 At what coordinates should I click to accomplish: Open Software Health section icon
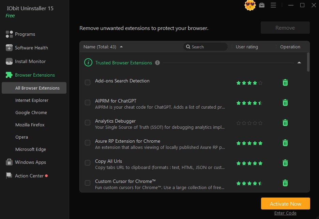[8, 48]
